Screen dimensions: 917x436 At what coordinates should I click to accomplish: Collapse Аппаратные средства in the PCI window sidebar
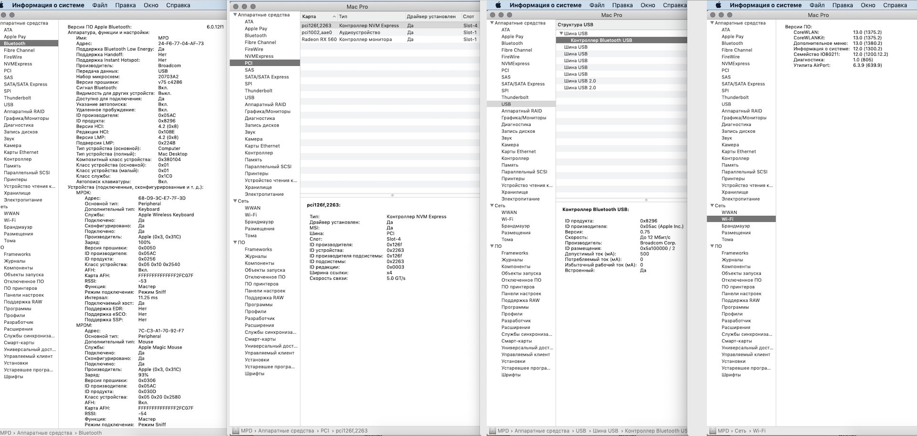click(235, 15)
